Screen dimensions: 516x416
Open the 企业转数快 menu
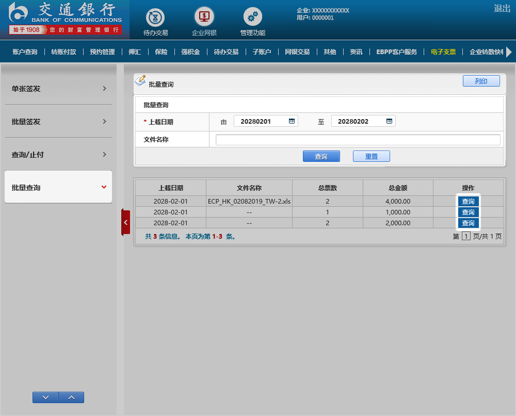coord(487,52)
